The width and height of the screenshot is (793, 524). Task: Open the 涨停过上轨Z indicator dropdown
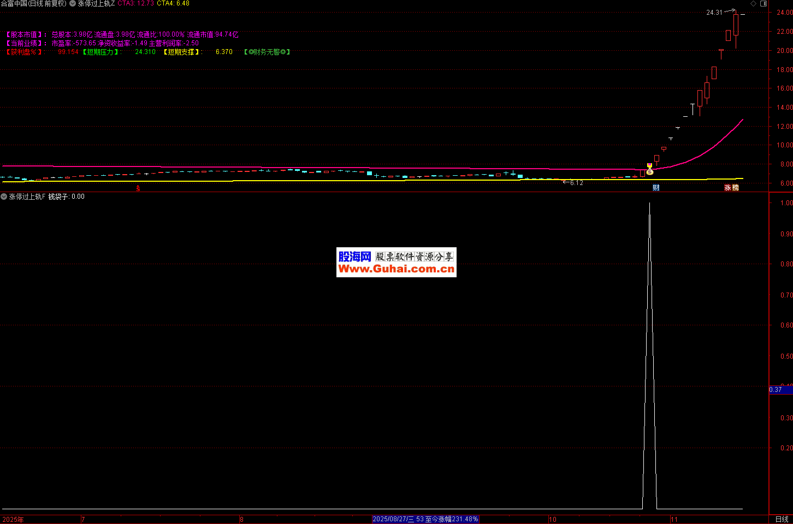point(73,4)
